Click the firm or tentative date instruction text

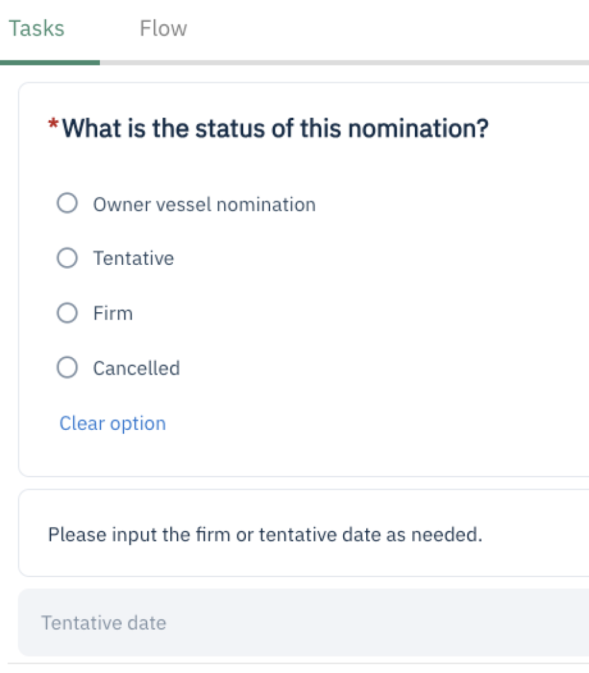coord(265,534)
